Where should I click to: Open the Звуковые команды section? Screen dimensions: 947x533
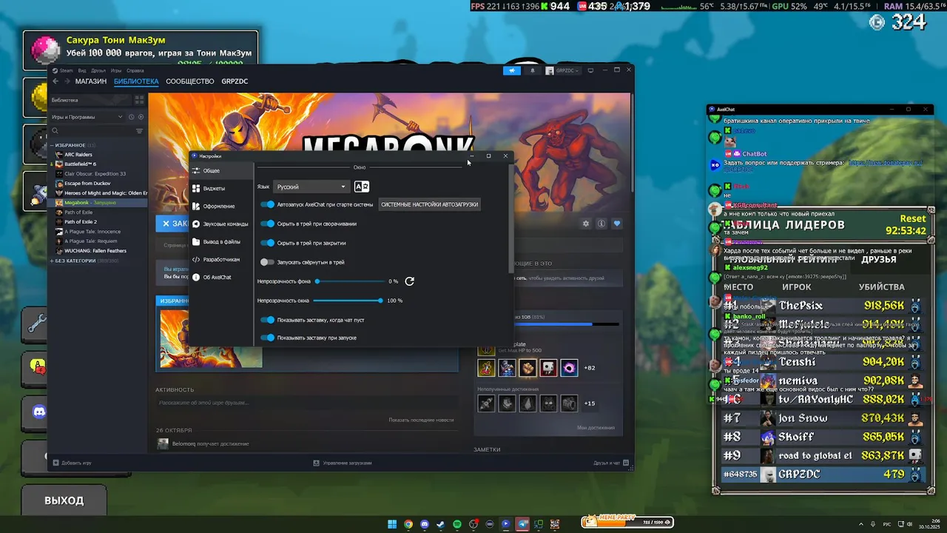(x=221, y=224)
